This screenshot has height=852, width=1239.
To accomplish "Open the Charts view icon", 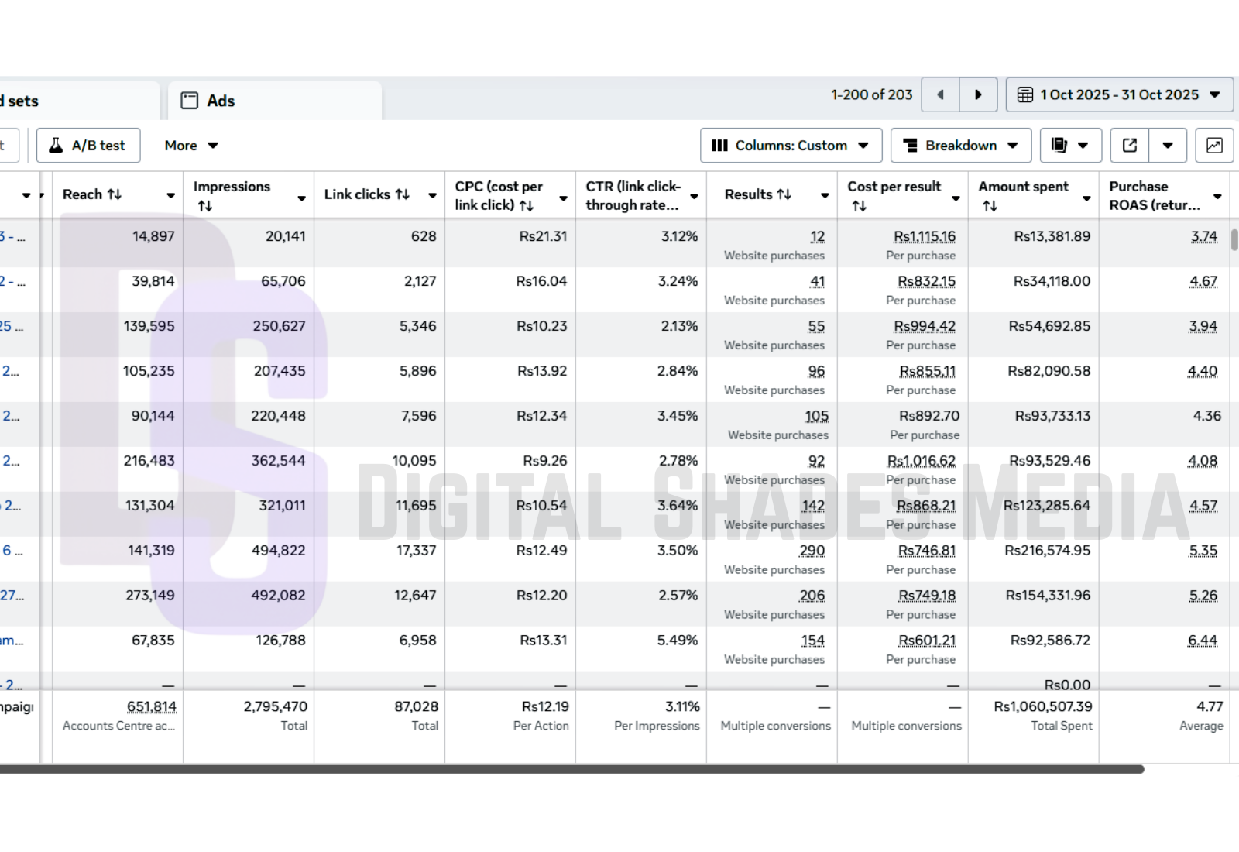I will tap(1214, 146).
